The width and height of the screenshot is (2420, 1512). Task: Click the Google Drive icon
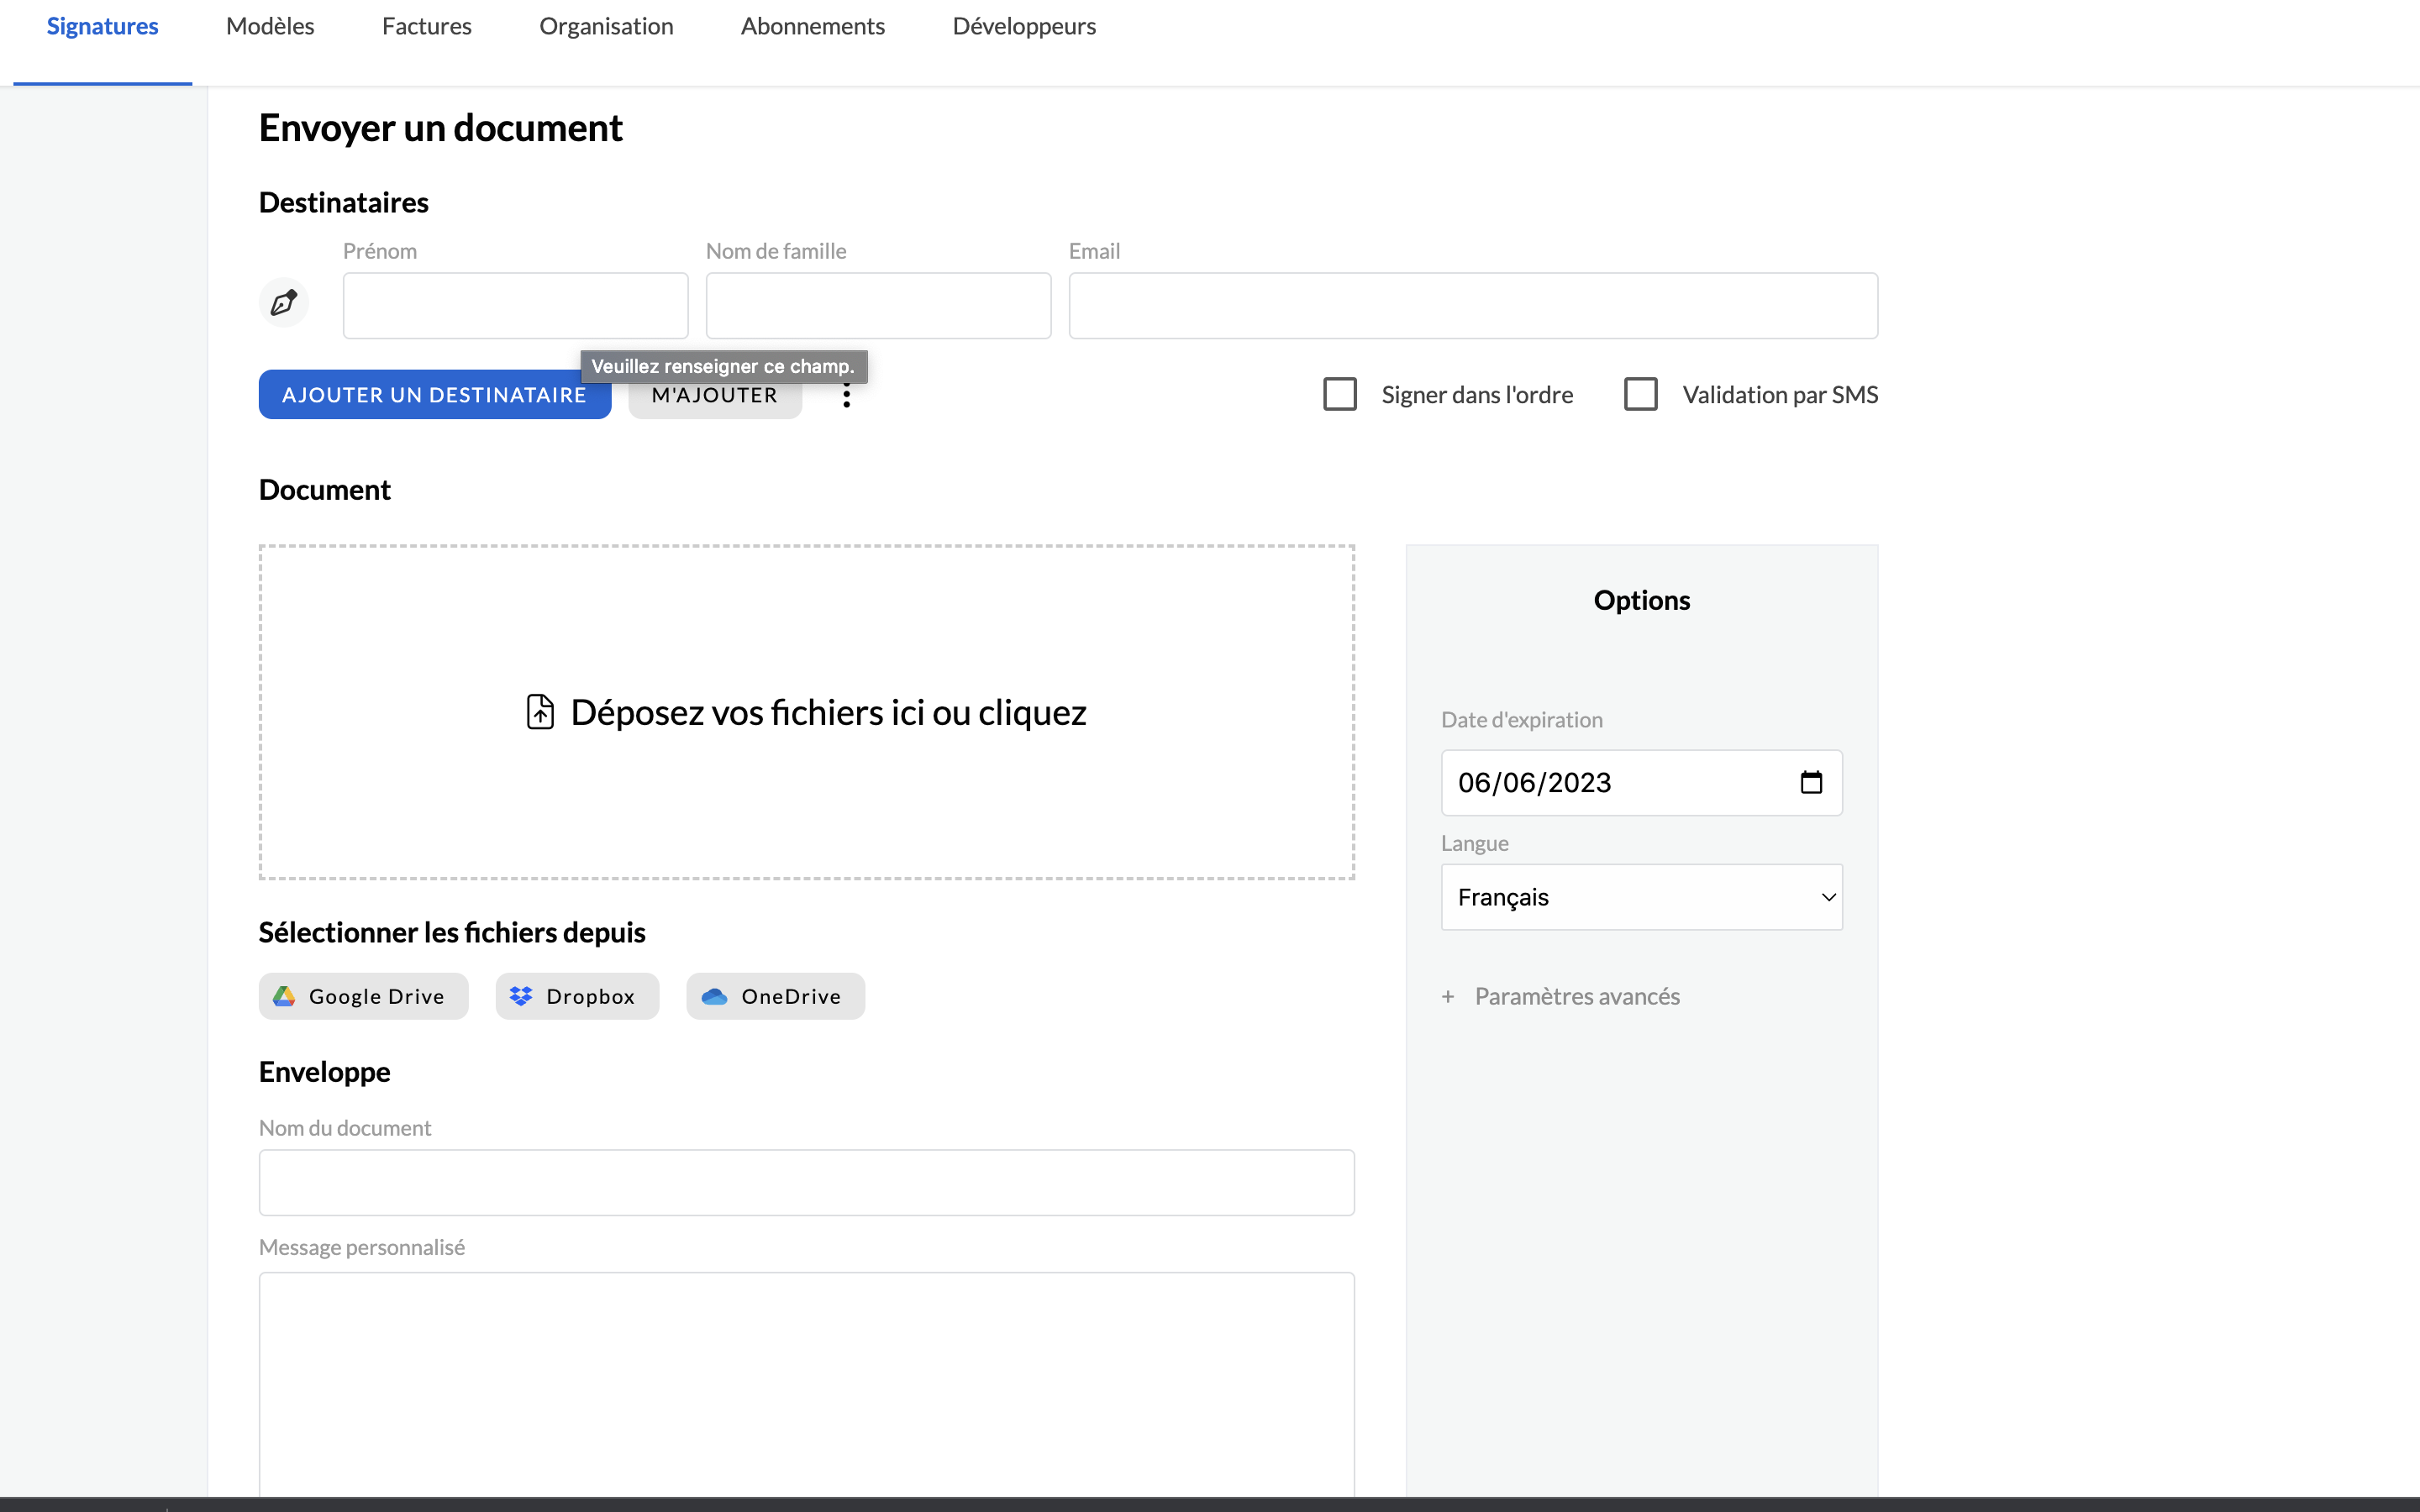coord(284,996)
